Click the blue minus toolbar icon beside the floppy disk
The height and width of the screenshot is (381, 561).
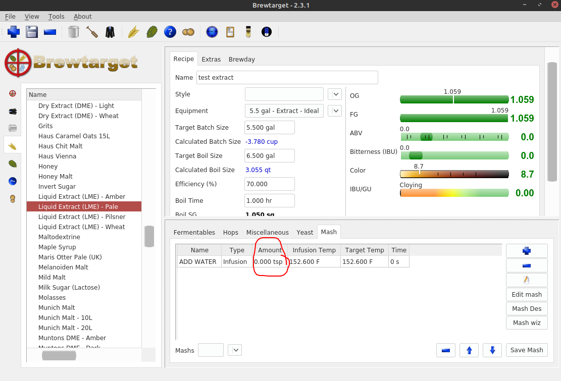tap(50, 32)
